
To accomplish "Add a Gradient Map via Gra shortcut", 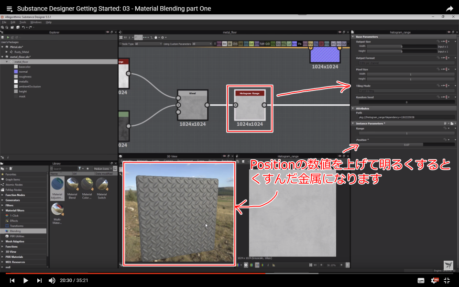I will point(273,44).
